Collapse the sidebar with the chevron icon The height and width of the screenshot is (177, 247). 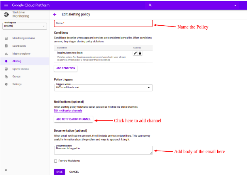[x=6, y=170]
